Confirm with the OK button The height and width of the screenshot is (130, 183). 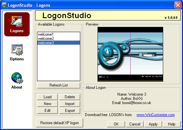click(116, 124)
